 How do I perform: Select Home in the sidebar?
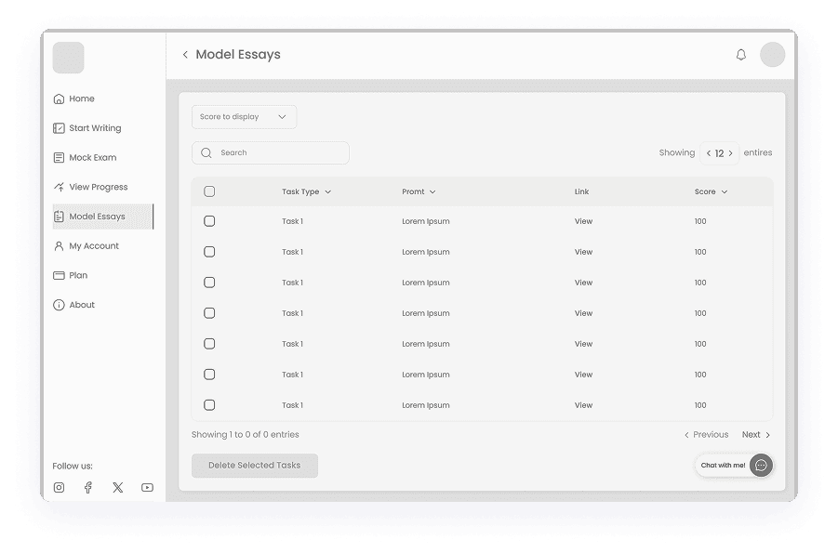[x=82, y=99]
